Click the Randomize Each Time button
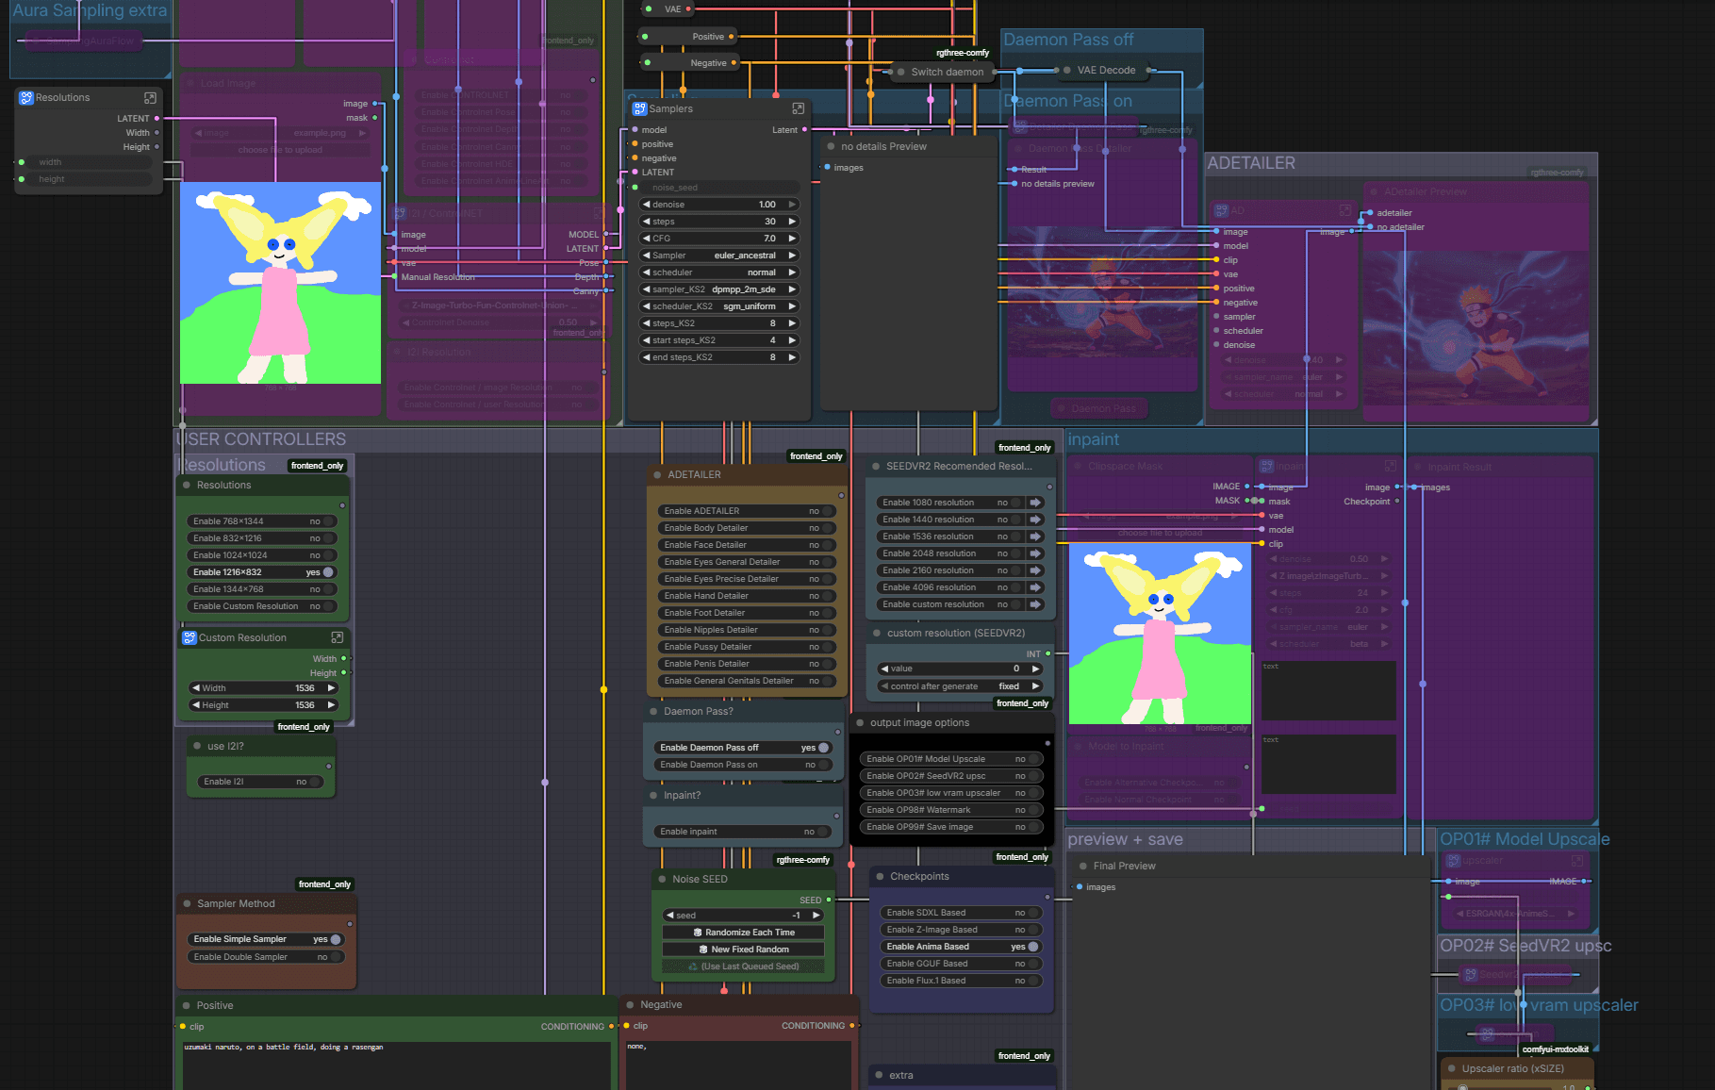Viewport: 1715px width, 1090px height. [x=743, y=933]
